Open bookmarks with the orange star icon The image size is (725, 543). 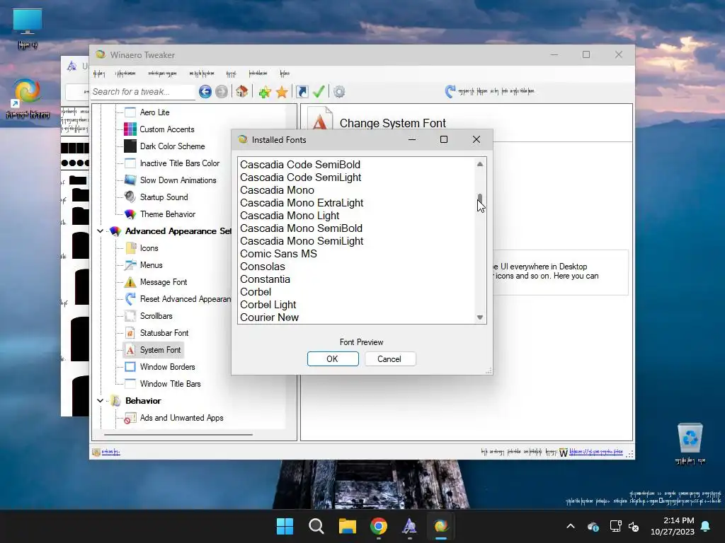pyautogui.click(x=282, y=92)
